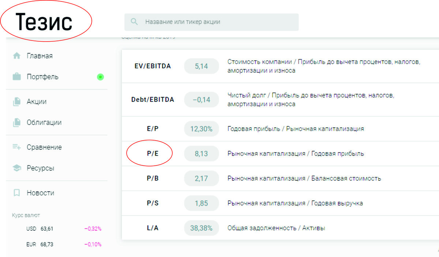This screenshot has width=439, height=257.
Task: Select Облигации in the sidebar
Action: [x=44, y=123]
